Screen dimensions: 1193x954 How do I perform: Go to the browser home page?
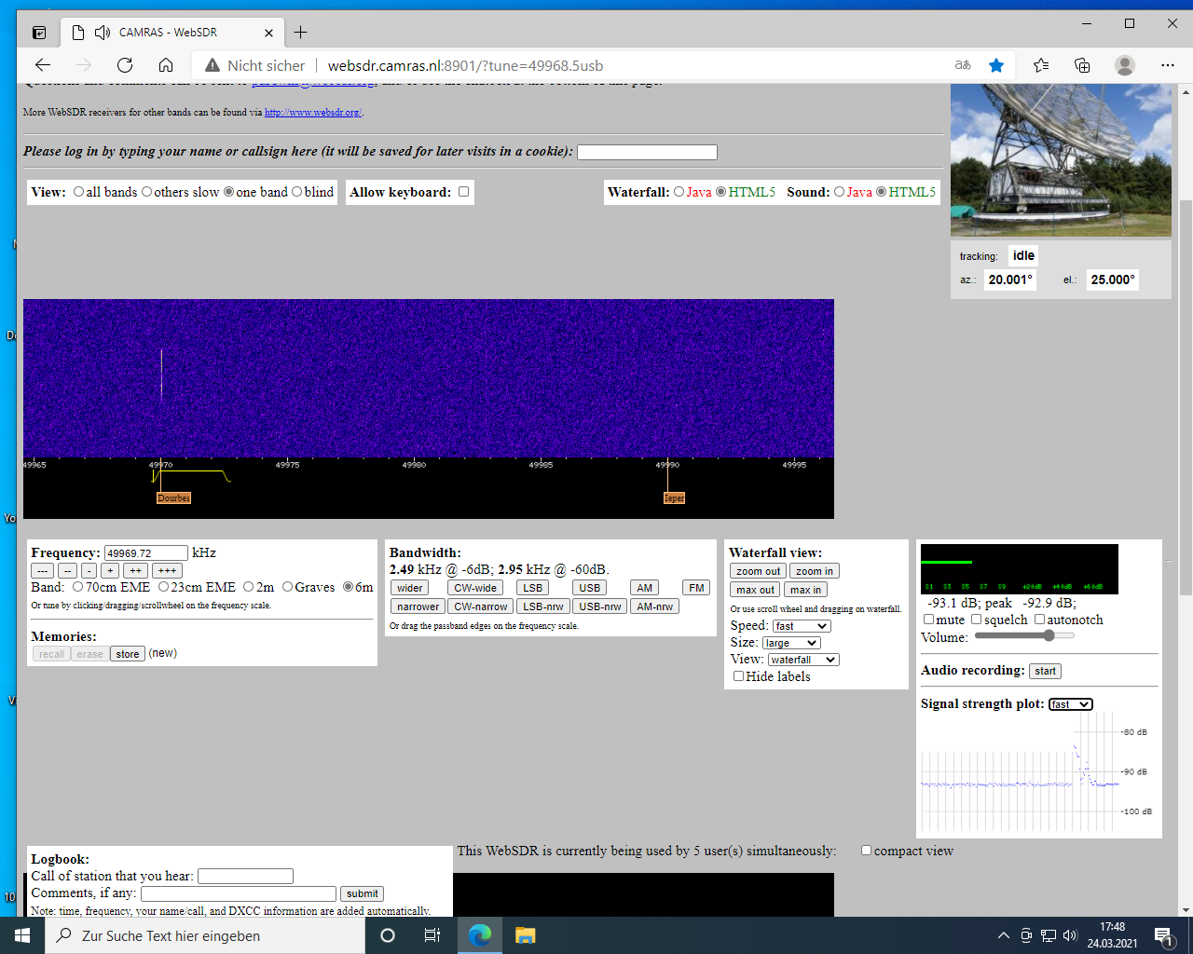tap(166, 65)
